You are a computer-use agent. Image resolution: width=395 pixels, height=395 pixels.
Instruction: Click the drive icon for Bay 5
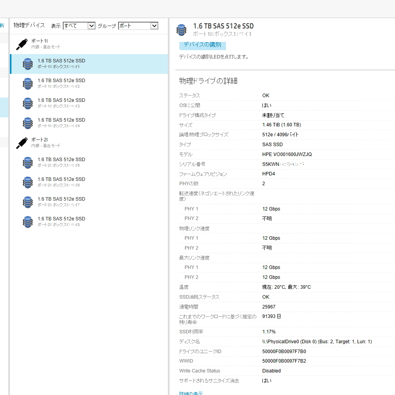point(27,162)
